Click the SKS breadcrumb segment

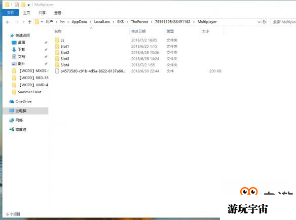tap(120, 22)
